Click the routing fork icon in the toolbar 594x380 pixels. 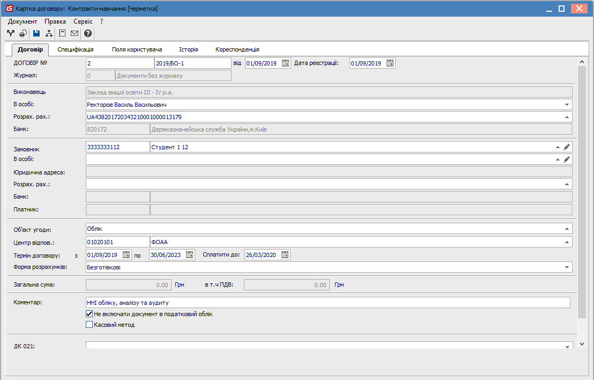click(11, 33)
